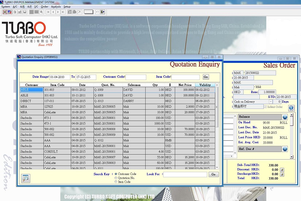This screenshot has width=301, height=201.
Task: Open the Analysis menu
Action: pyautogui.click(x=56, y=7)
